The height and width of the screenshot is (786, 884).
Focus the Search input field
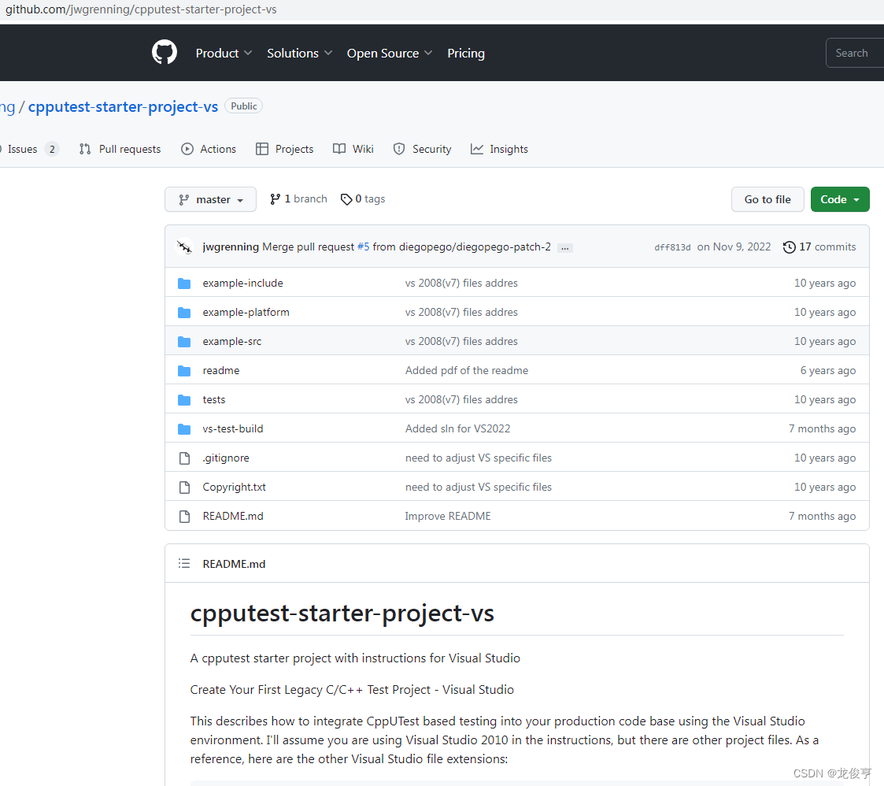point(855,53)
